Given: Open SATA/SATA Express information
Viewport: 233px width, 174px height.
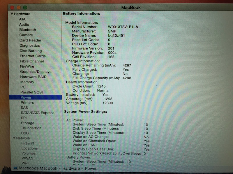Looking at the screenshot, I should click(38, 113).
